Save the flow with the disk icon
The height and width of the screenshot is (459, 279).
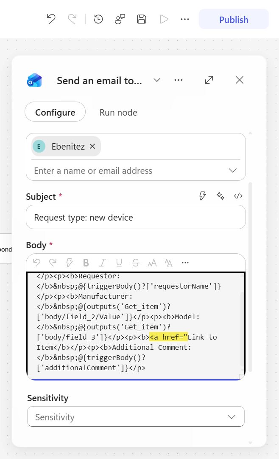tap(142, 19)
